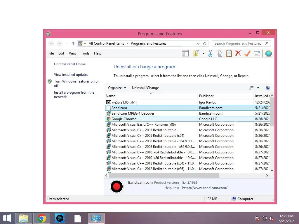
Task: Select Bandicam MPEG-1 Decoder in list
Action: [187, 113]
